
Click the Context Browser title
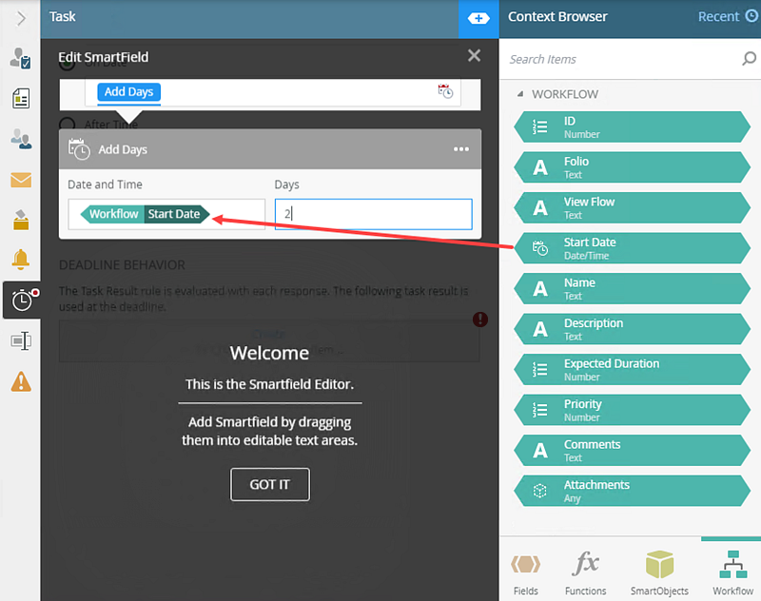[x=557, y=16]
